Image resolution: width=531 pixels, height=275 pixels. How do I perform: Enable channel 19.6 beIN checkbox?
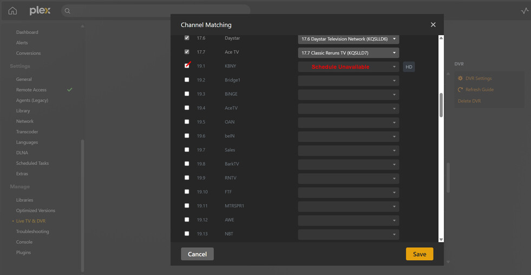[x=187, y=136]
